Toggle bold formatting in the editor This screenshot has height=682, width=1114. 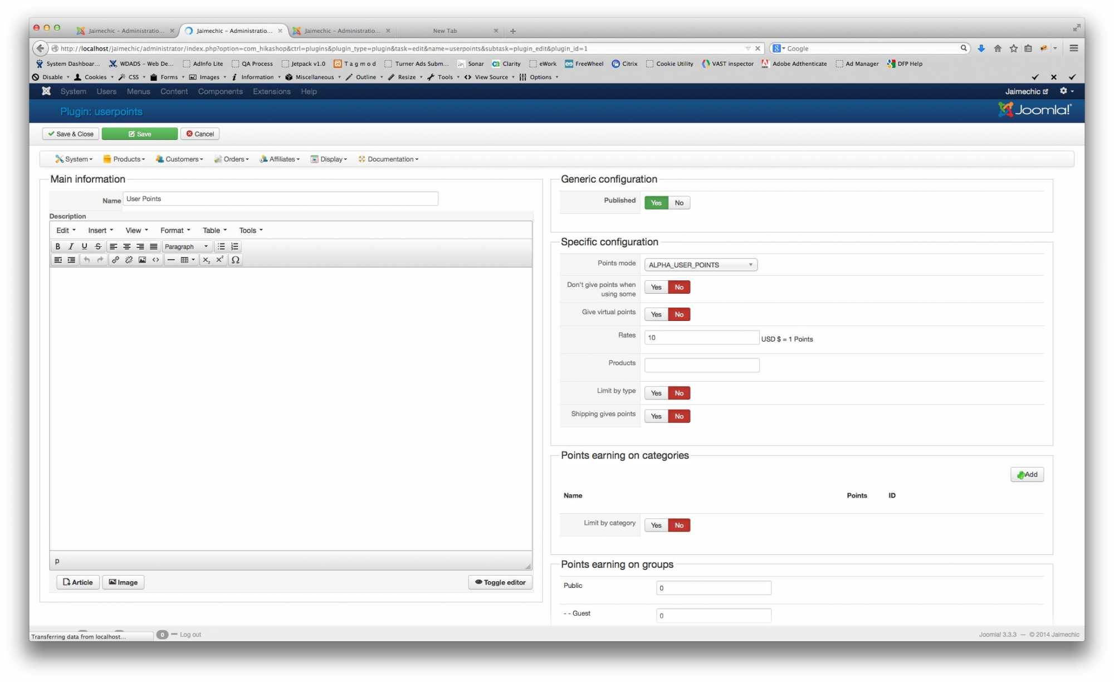57,246
